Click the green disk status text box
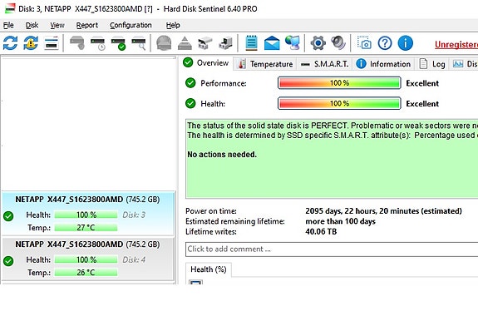 [x=332, y=159]
